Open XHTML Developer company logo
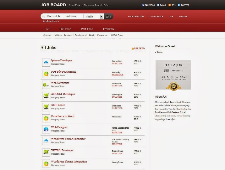Screen dimensions: 225x170 pos(46,152)
